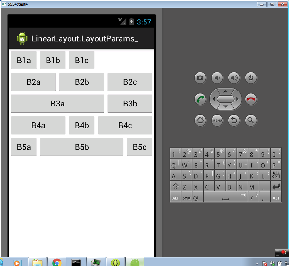Screen dimensions: 289x266
Task: Tap the B4c button
Action: [125, 125]
